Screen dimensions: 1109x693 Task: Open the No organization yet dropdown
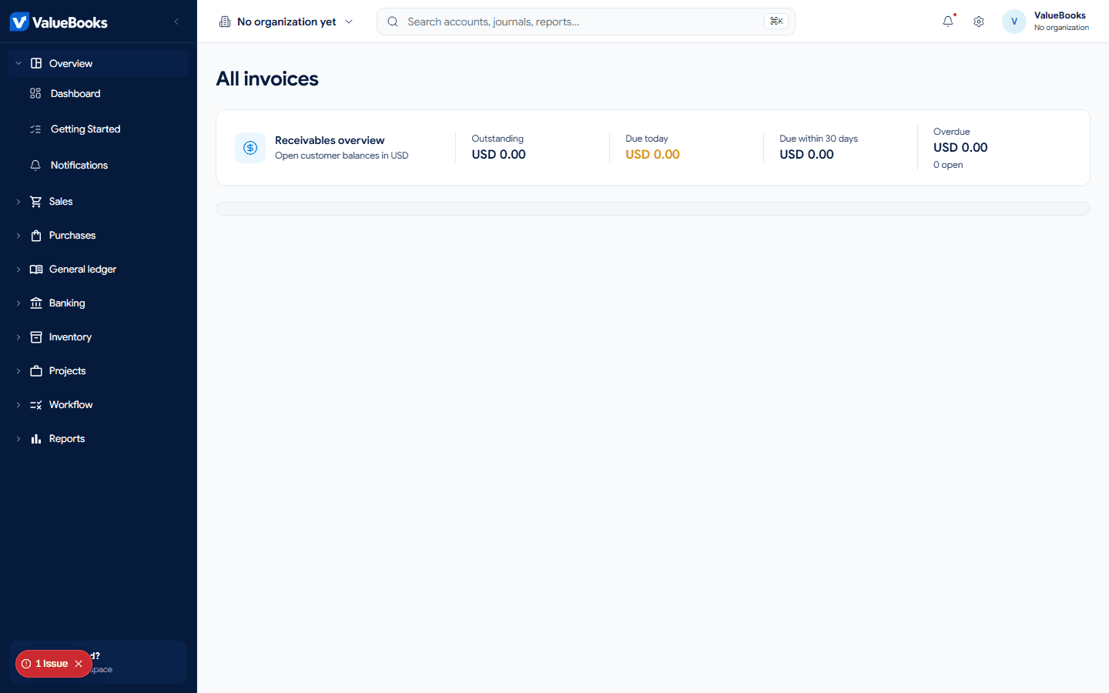click(x=286, y=22)
